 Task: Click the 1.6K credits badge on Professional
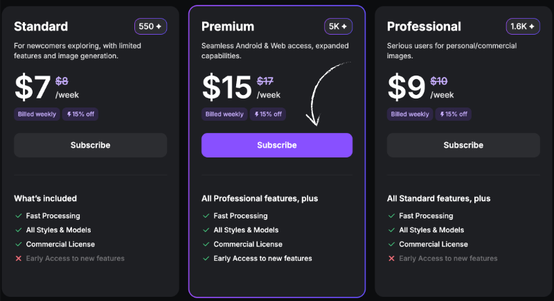pos(523,26)
